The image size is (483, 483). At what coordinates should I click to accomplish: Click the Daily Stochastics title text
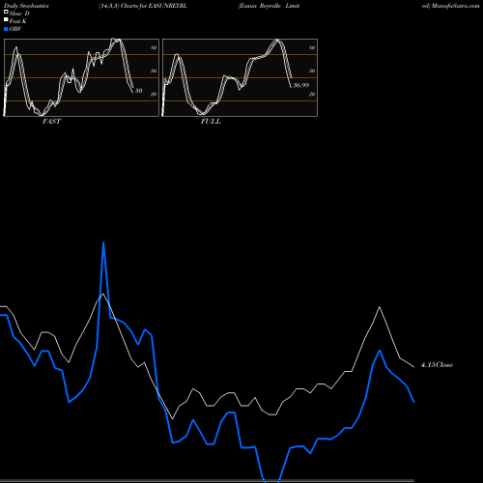click(26, 6)
